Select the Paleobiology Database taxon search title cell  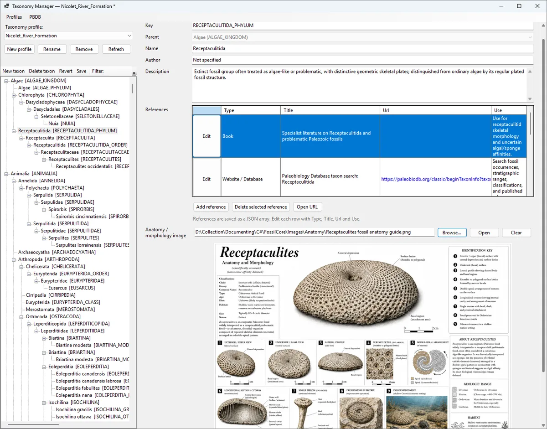[330, 179]
